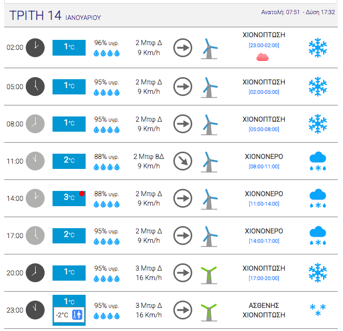The image size is (343, 331).
Task: Click the clock icon for 05:00
Action: (x=35, y=86)
